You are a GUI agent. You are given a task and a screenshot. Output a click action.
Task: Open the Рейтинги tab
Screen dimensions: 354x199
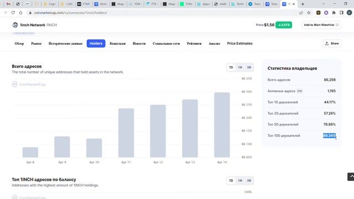click(x=194, y=43)
